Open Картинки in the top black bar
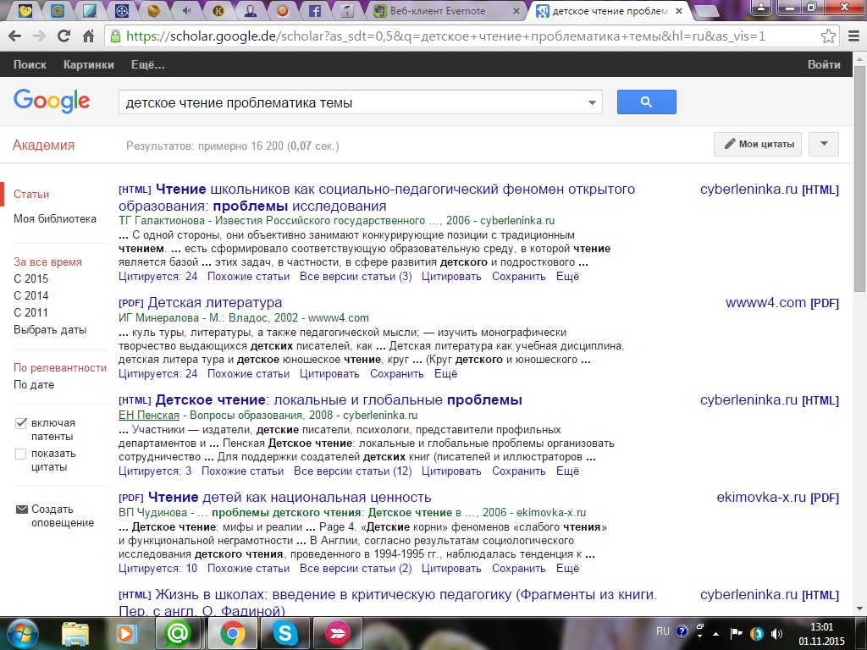Screen dimensions: 867x650 coord(88,64)
